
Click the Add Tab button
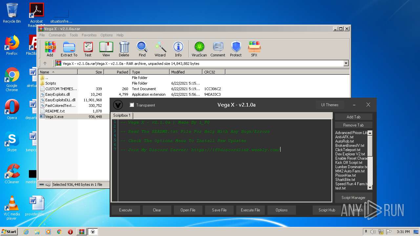coord(353,117)
